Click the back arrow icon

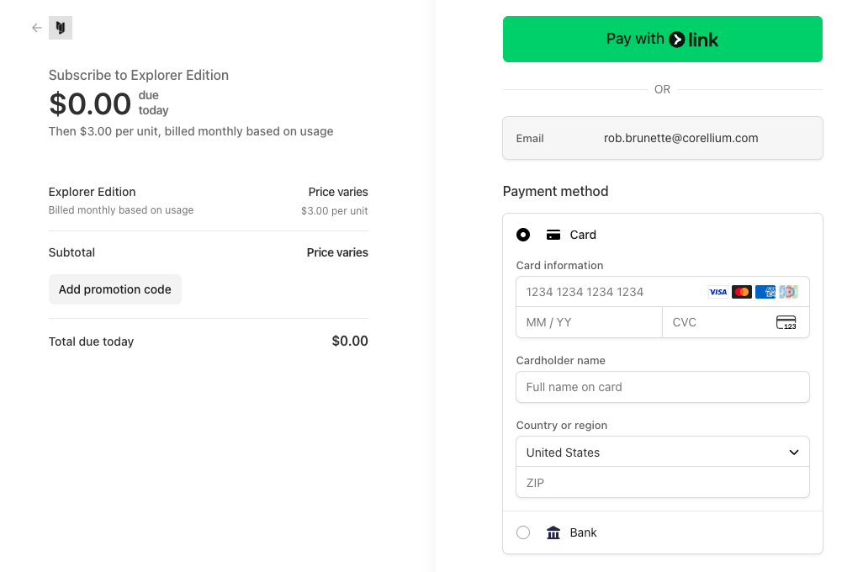click(x=37, y=28)
